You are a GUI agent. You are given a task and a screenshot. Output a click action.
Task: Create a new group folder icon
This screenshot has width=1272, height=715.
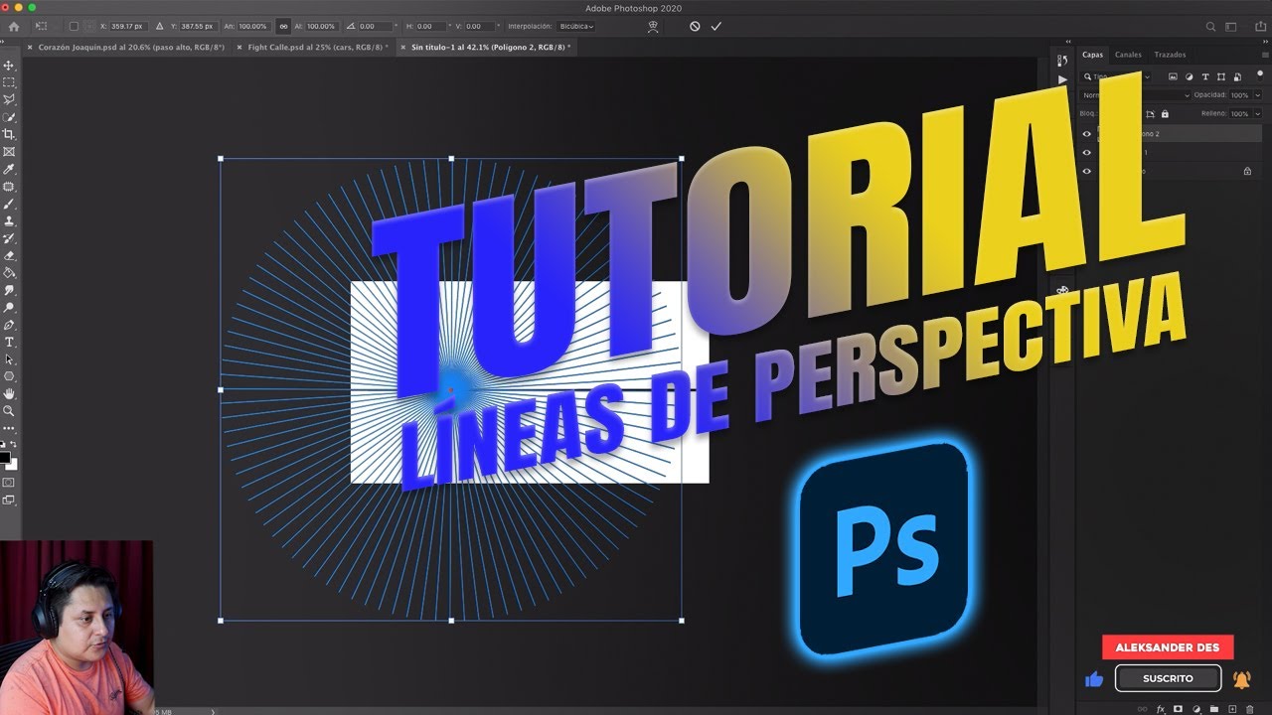[1213, 709]
